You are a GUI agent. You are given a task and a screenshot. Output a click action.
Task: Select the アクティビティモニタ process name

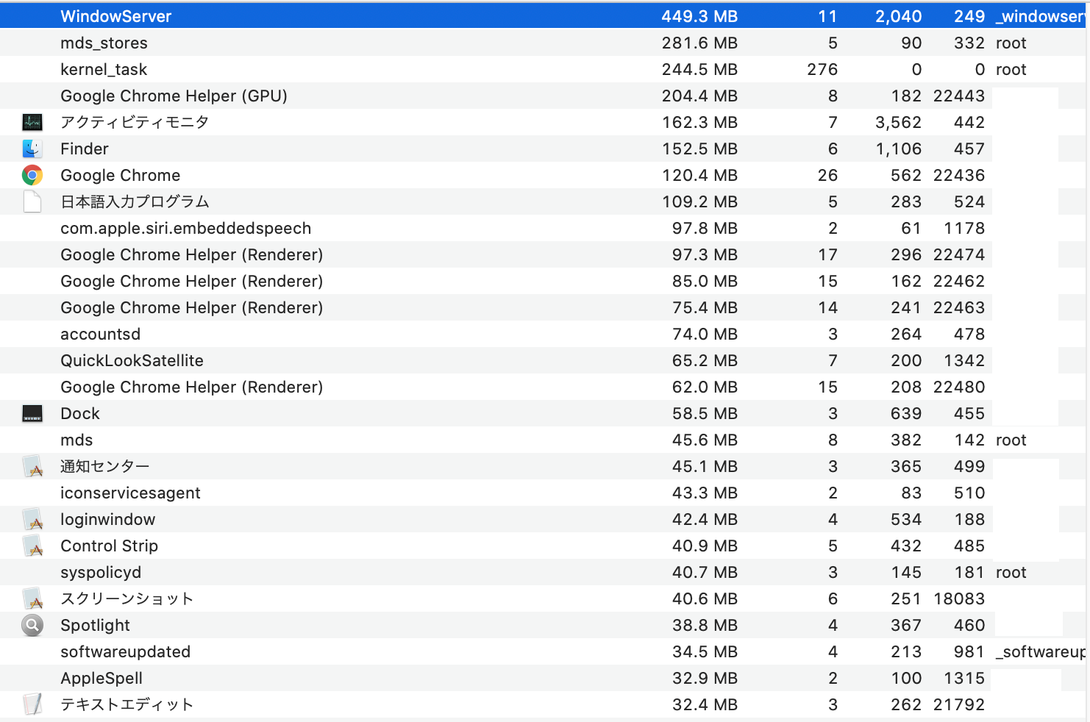point(135,122)
